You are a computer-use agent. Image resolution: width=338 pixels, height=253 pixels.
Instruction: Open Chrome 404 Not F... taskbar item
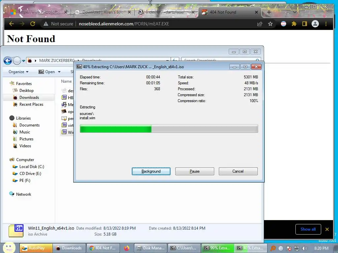(103, 248)
